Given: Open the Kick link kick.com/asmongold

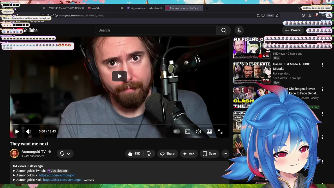Looking at the screenshot, I should tap(63, 180).
